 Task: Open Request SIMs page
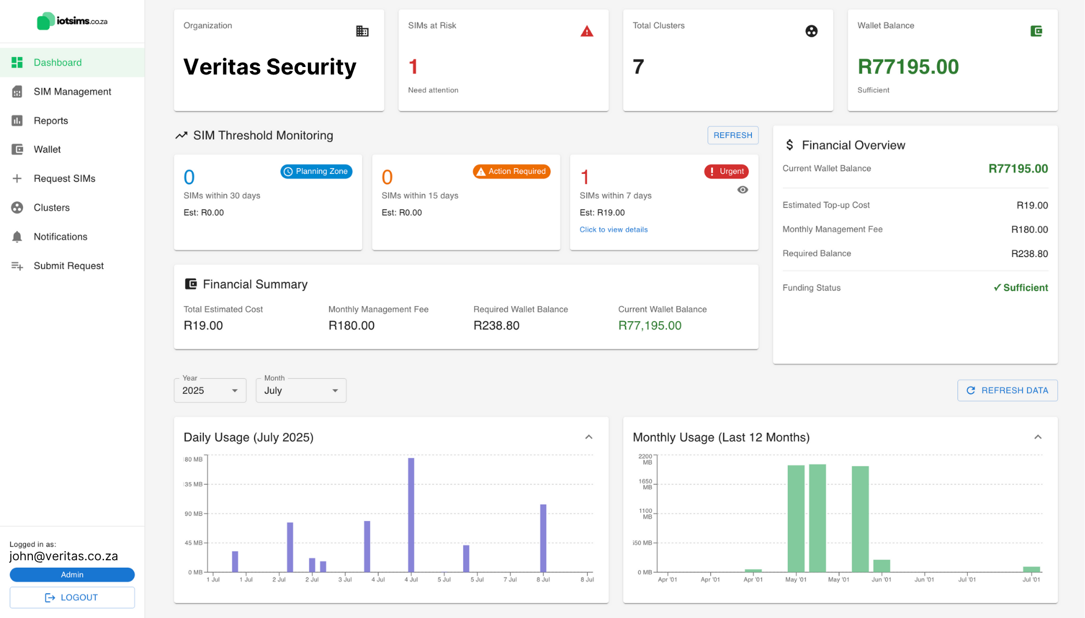coord(72,178)
